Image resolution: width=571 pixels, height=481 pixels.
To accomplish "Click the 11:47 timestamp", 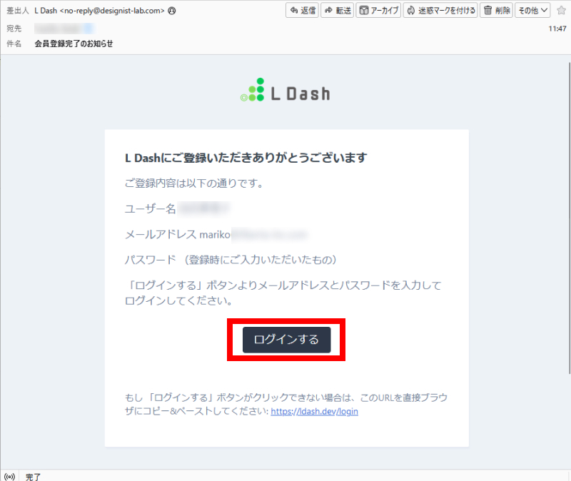I will coord(557,29).
